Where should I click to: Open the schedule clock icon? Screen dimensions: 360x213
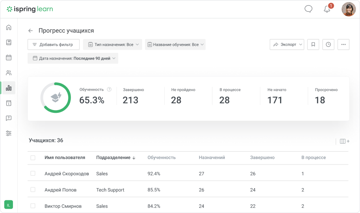[328, 45]
